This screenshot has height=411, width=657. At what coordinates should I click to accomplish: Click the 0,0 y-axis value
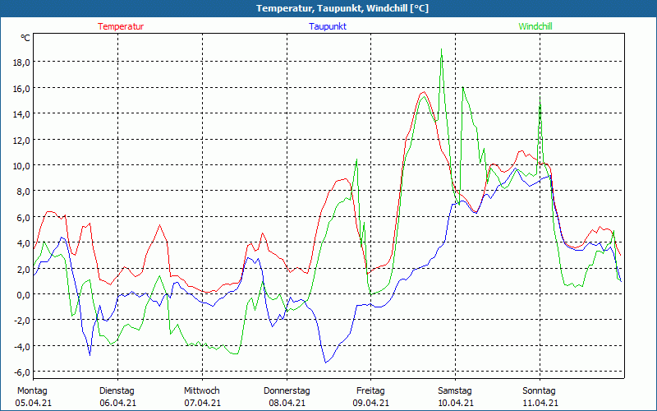click(23, 294)
